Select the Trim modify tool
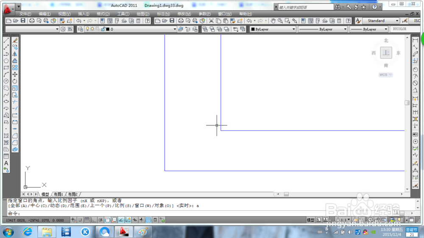 click(15, 102)
